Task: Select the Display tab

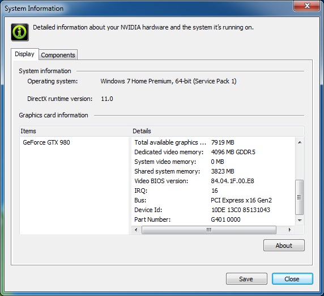Action: tap(24, 54)
